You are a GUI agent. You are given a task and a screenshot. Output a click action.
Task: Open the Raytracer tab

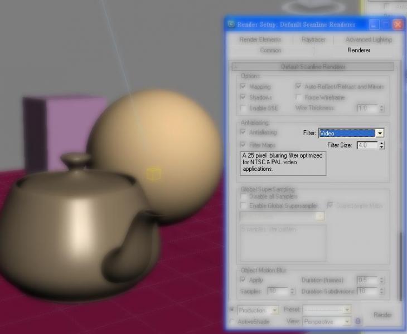pyautogui.click(x=314, y=40)
